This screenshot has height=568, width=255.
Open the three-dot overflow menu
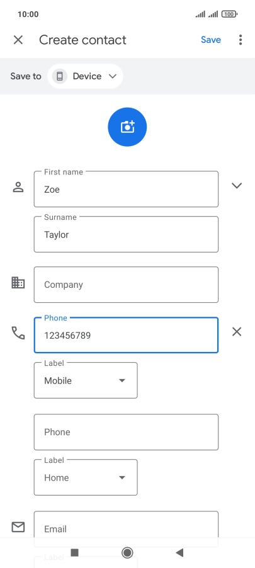click(241, 40)
